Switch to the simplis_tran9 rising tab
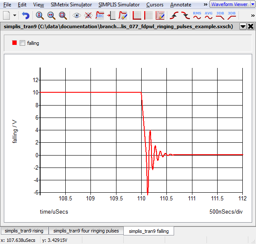The image size is (256, 244). (x=24, y=231)
